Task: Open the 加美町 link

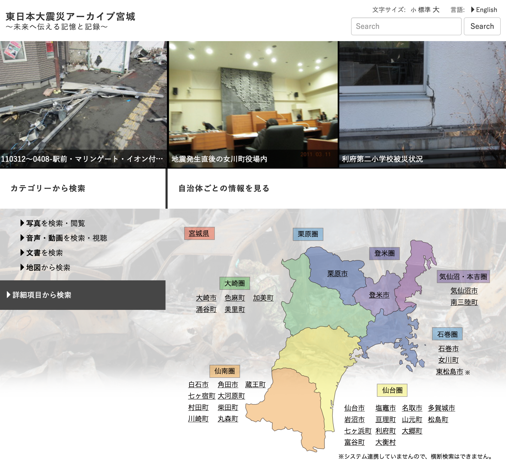Action: 263,298
